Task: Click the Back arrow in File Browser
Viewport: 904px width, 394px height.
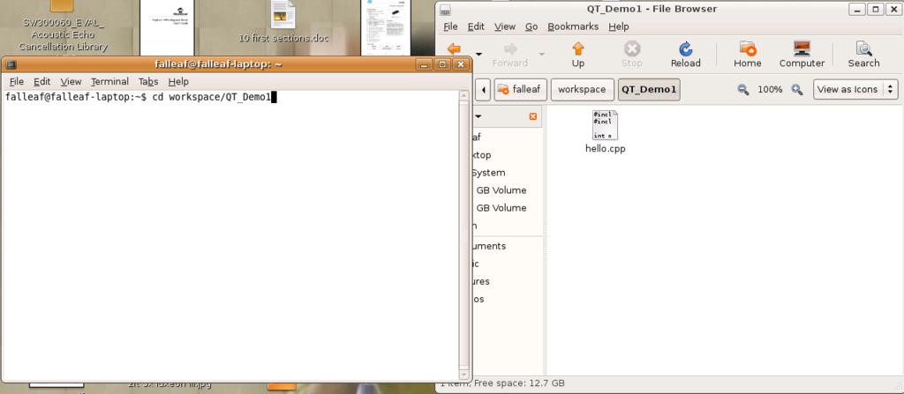Action: [455, 49]
